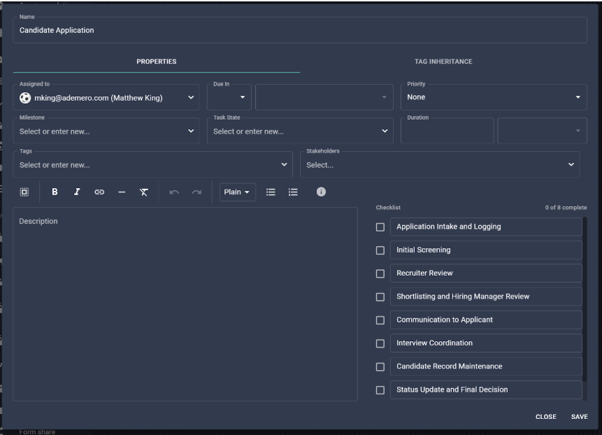The height and width of the screenshot is (435, 602).
Task: Click the select-all icon in editor toolbar
Action: 24,192
